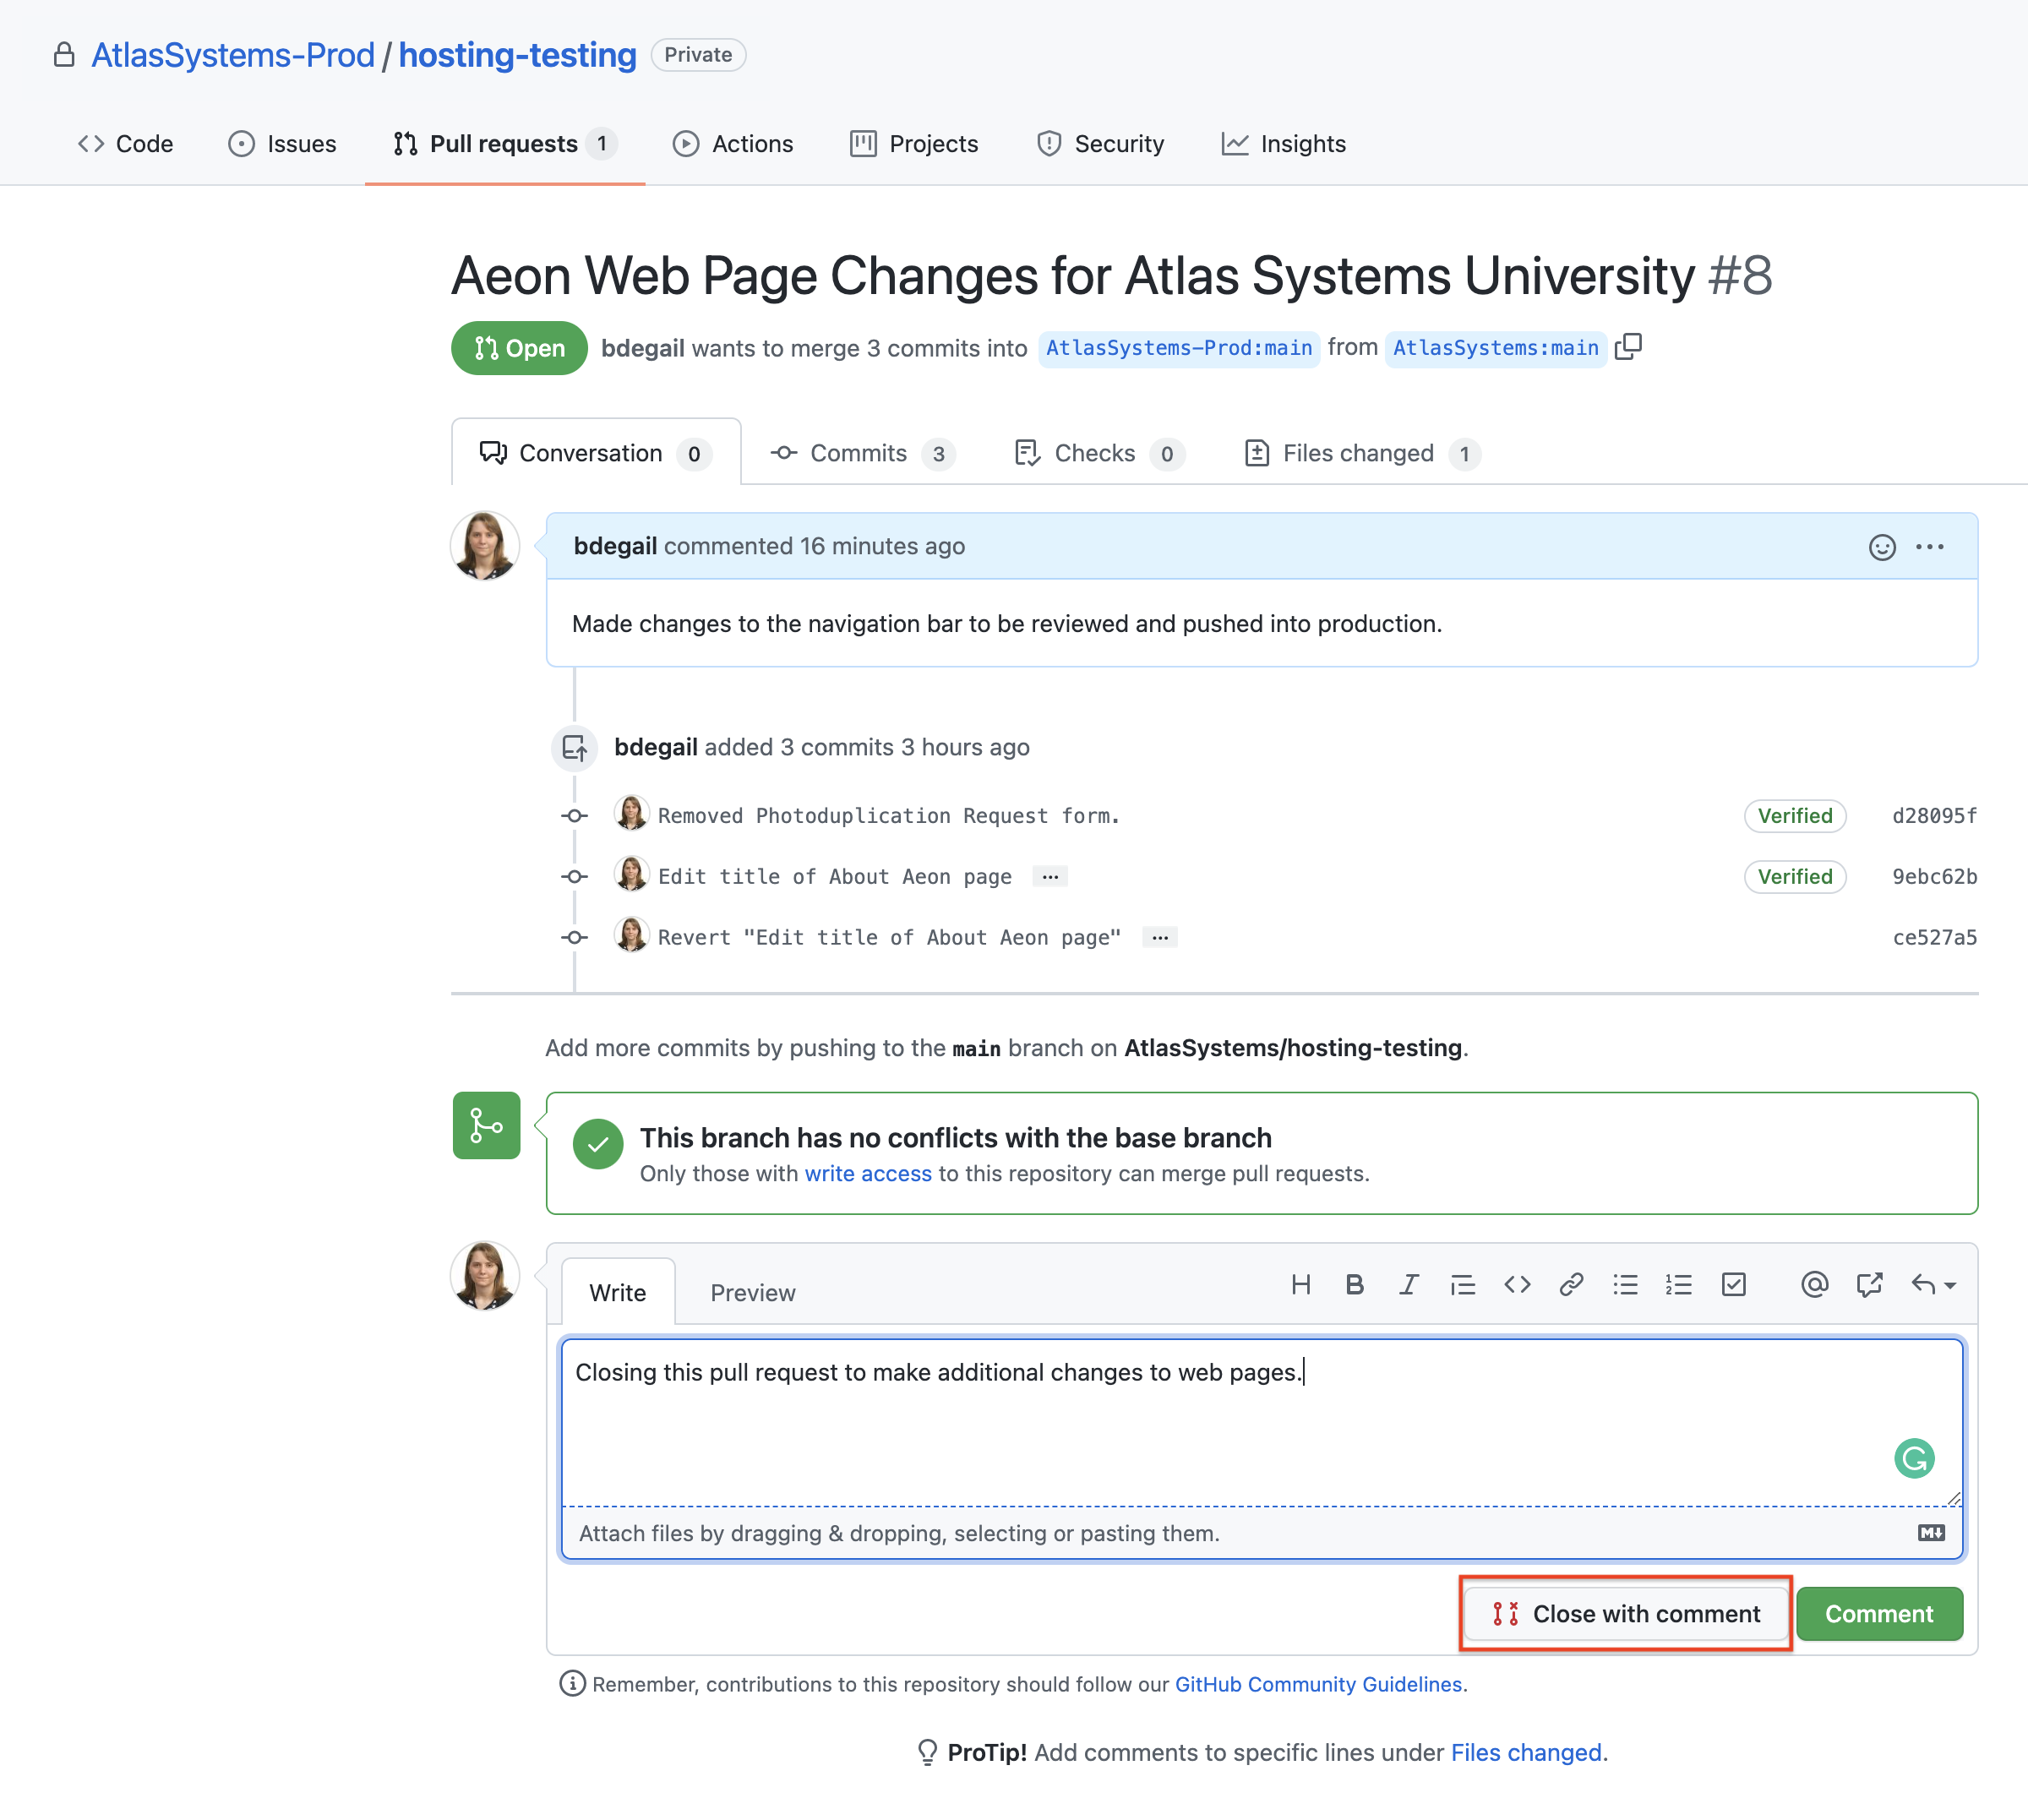Add a task list to the comment

1734,1285
